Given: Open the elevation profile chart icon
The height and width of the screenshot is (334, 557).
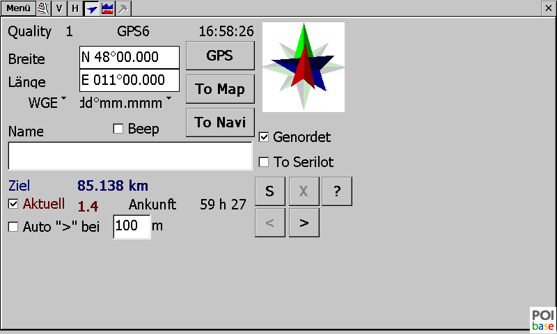Looking at the screenshot, I should pos(107,8).
